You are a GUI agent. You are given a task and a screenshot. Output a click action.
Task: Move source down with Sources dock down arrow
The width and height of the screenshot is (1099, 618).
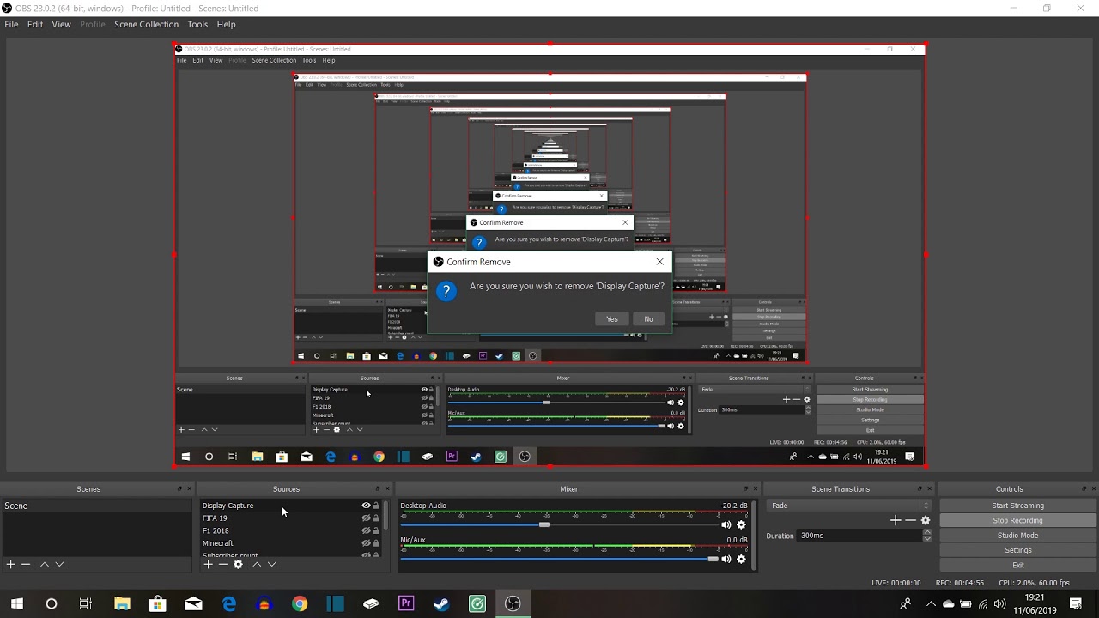coord(271,564)
